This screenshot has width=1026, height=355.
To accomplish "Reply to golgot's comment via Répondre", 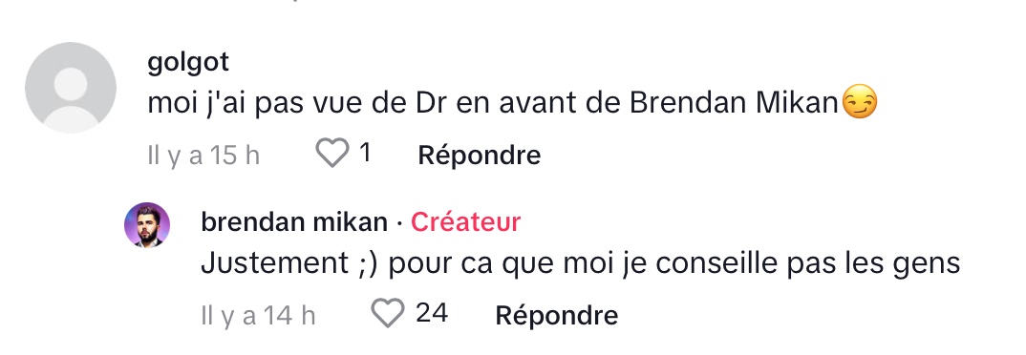I will tap(479, 155).
